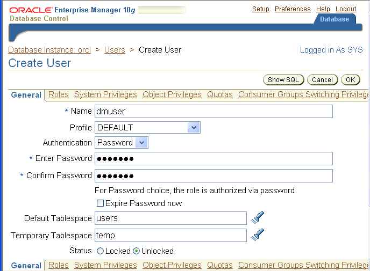
Task: Focus the Enter Password field
Action: click(x=214, y=159)
